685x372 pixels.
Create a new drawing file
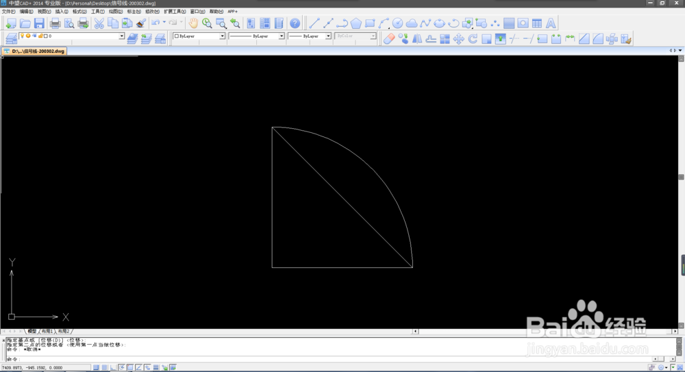tap(11, 23)
